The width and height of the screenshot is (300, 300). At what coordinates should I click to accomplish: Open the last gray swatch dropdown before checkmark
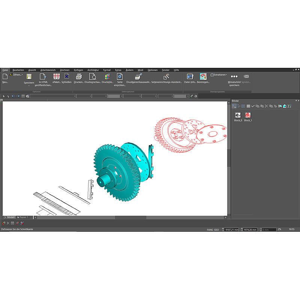(x=181, y=96)
